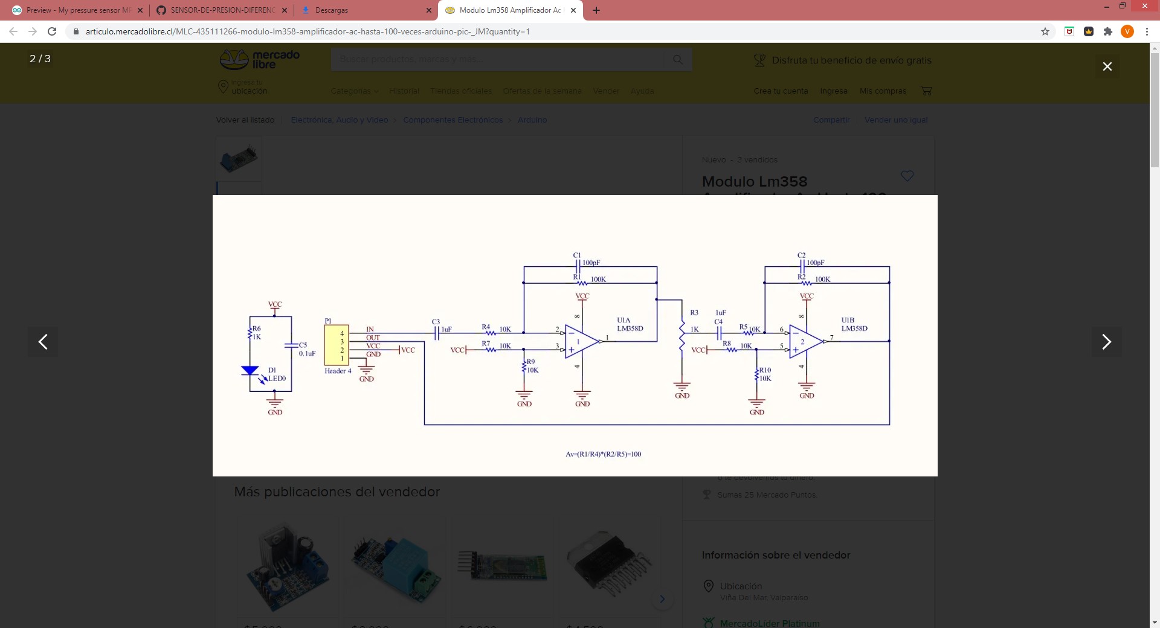This screenshot has width=1160, height=628.
Task: Favorite the product with the heart icon
Action: 907,176
